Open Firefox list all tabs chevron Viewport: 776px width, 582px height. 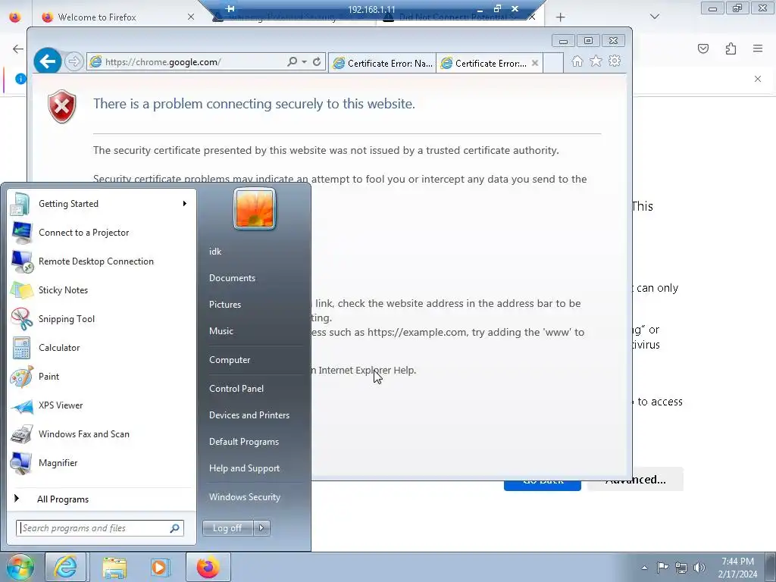[655, 17]
